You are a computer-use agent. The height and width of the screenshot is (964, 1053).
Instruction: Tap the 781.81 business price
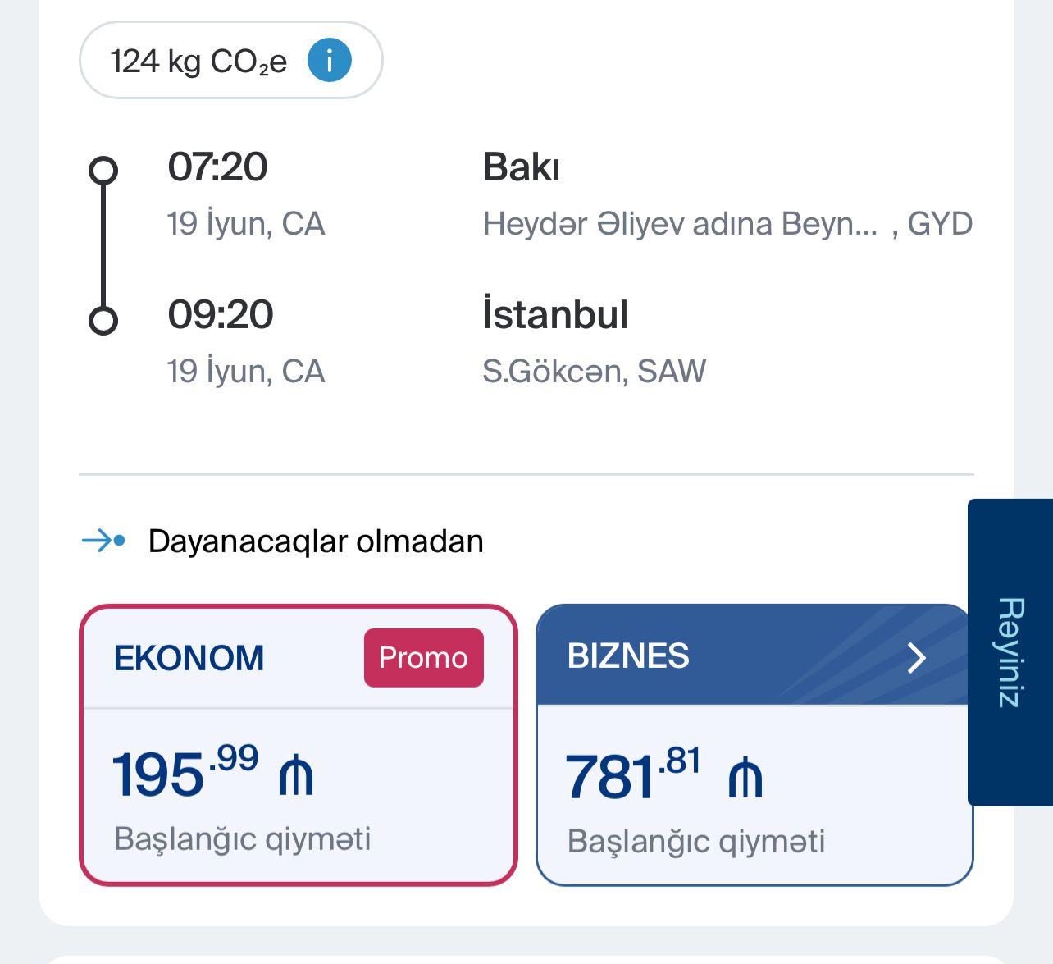tap(633, 774)
